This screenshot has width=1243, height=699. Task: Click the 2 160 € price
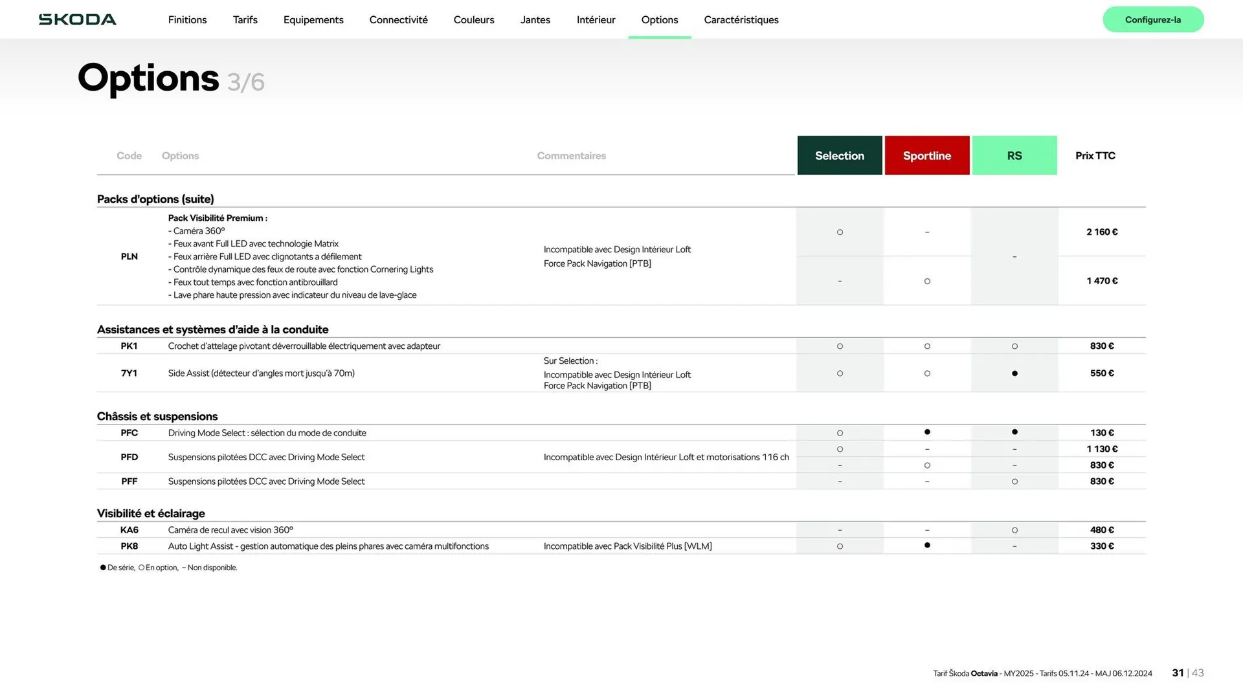(1101, 232)
